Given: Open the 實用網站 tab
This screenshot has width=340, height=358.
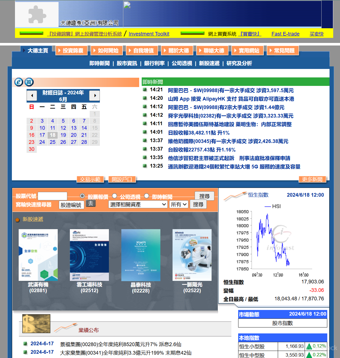Looking at the screenshot, I should point(248,51).
